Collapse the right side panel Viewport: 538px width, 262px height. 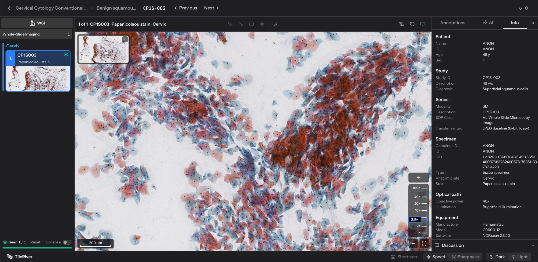point(533,23)
